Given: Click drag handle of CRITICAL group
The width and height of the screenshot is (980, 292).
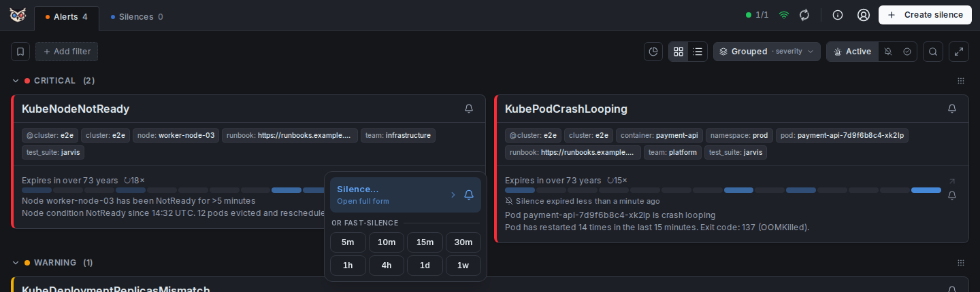Looking at the screenshot, I should 961,81.
